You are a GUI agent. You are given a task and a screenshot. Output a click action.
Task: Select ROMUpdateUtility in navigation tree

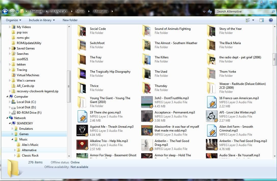(29, 43)
